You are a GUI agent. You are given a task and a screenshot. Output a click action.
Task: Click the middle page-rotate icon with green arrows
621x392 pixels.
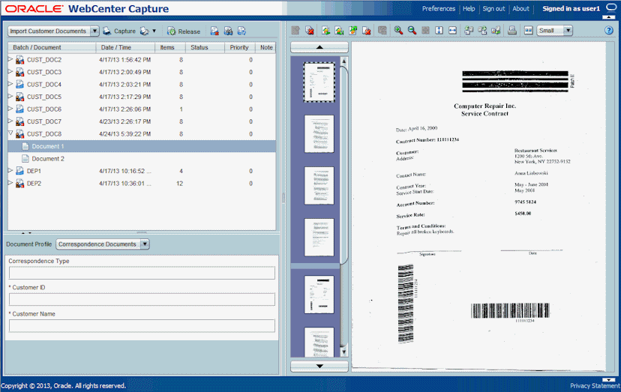(x=482, y=31)
